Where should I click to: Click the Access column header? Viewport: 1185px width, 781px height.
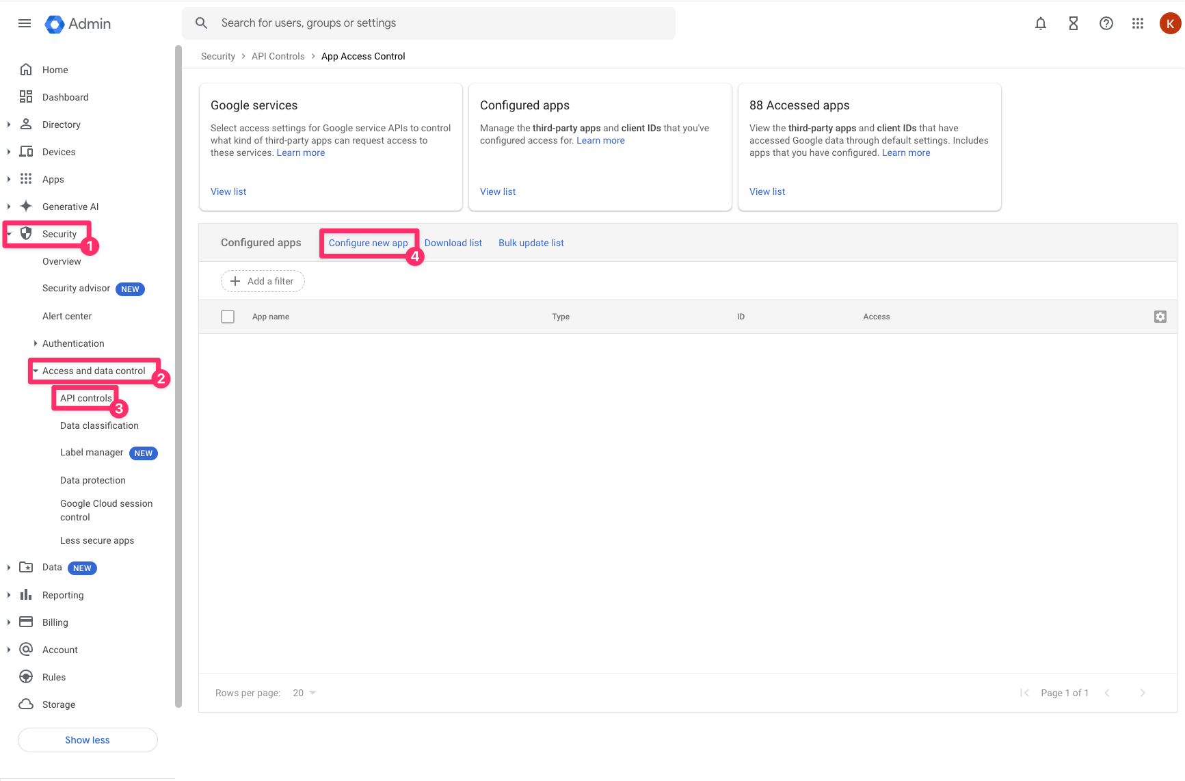(877, 317)
